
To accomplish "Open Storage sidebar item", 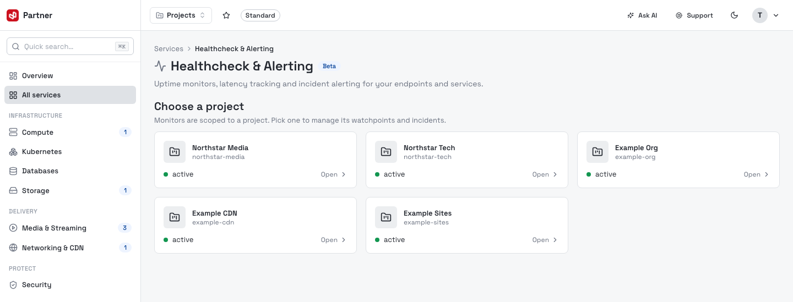I will pyautogui.click(x=70, y=191).
